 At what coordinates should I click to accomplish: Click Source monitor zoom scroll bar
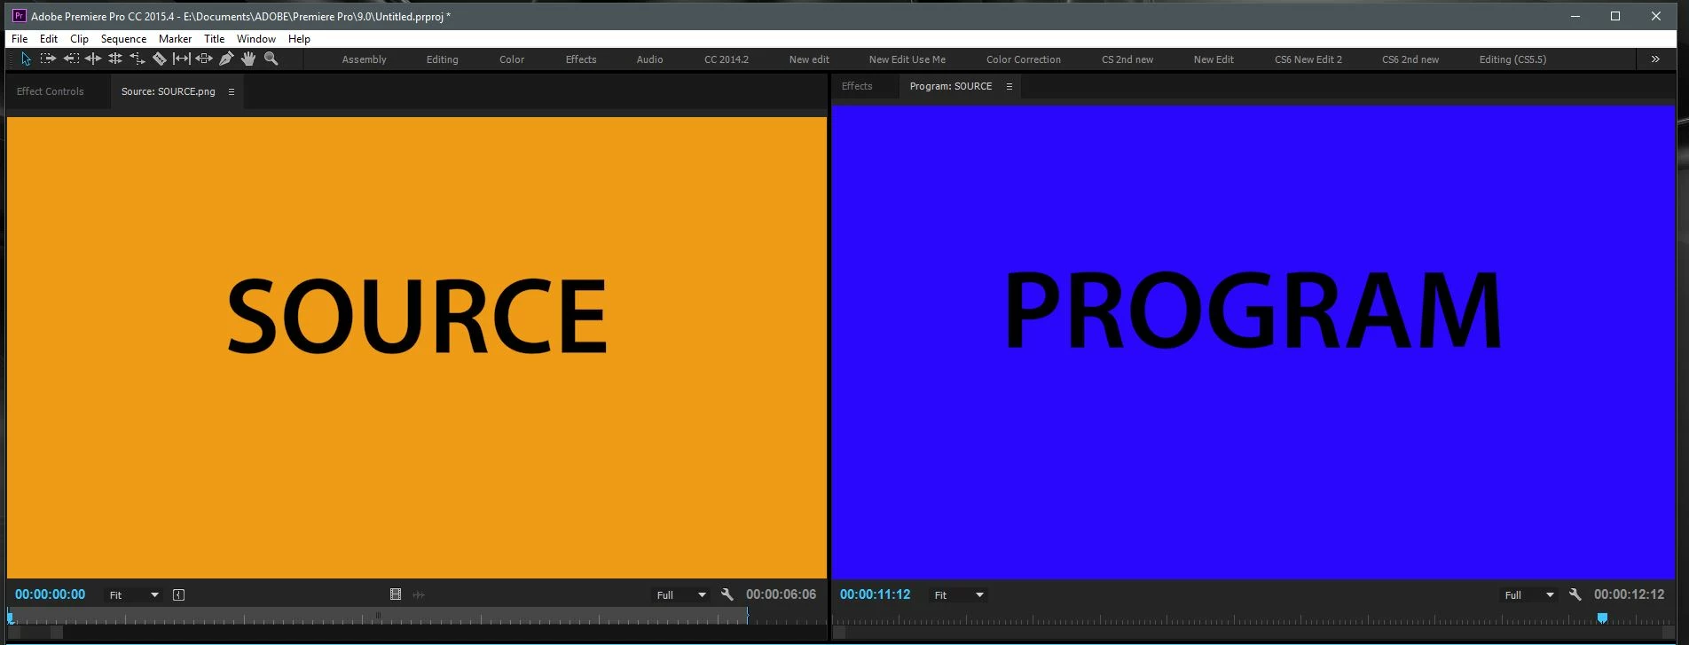[35, 633]
